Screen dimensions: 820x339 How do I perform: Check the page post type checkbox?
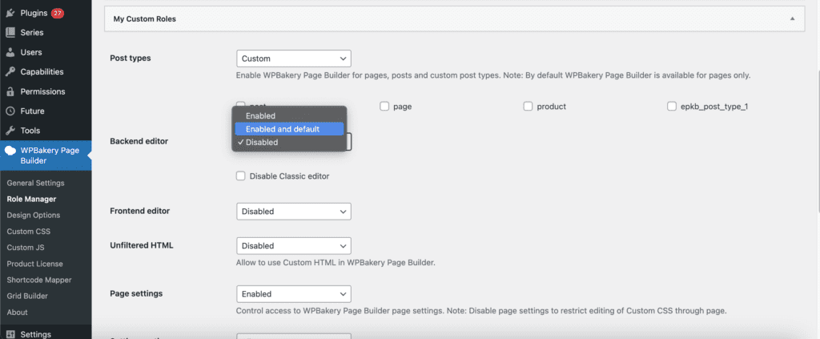(x=384, y=106)
